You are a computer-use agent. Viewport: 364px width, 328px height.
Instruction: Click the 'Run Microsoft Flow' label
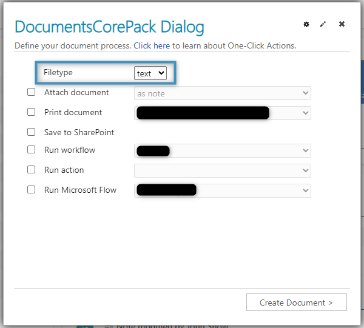(80, 190)
